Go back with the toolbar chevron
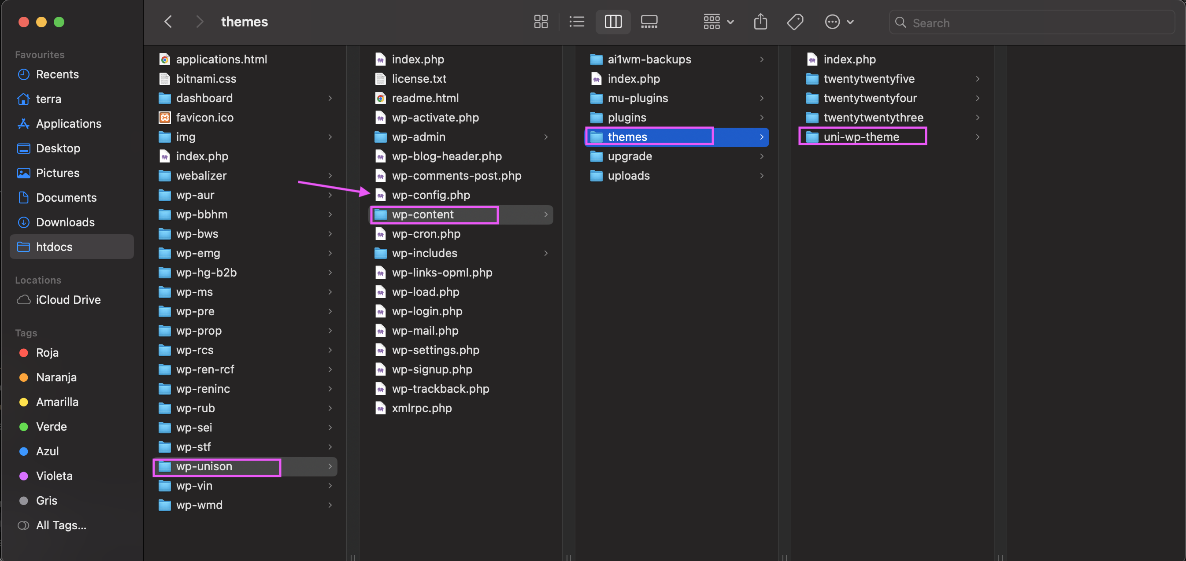The image size is (1186, 561). pos(168,22)
